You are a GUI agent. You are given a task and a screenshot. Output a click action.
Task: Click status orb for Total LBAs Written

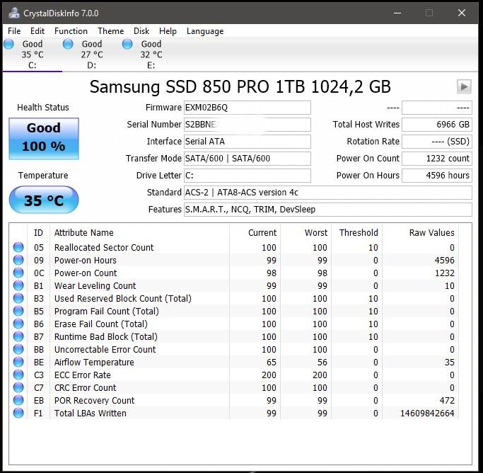18,413
